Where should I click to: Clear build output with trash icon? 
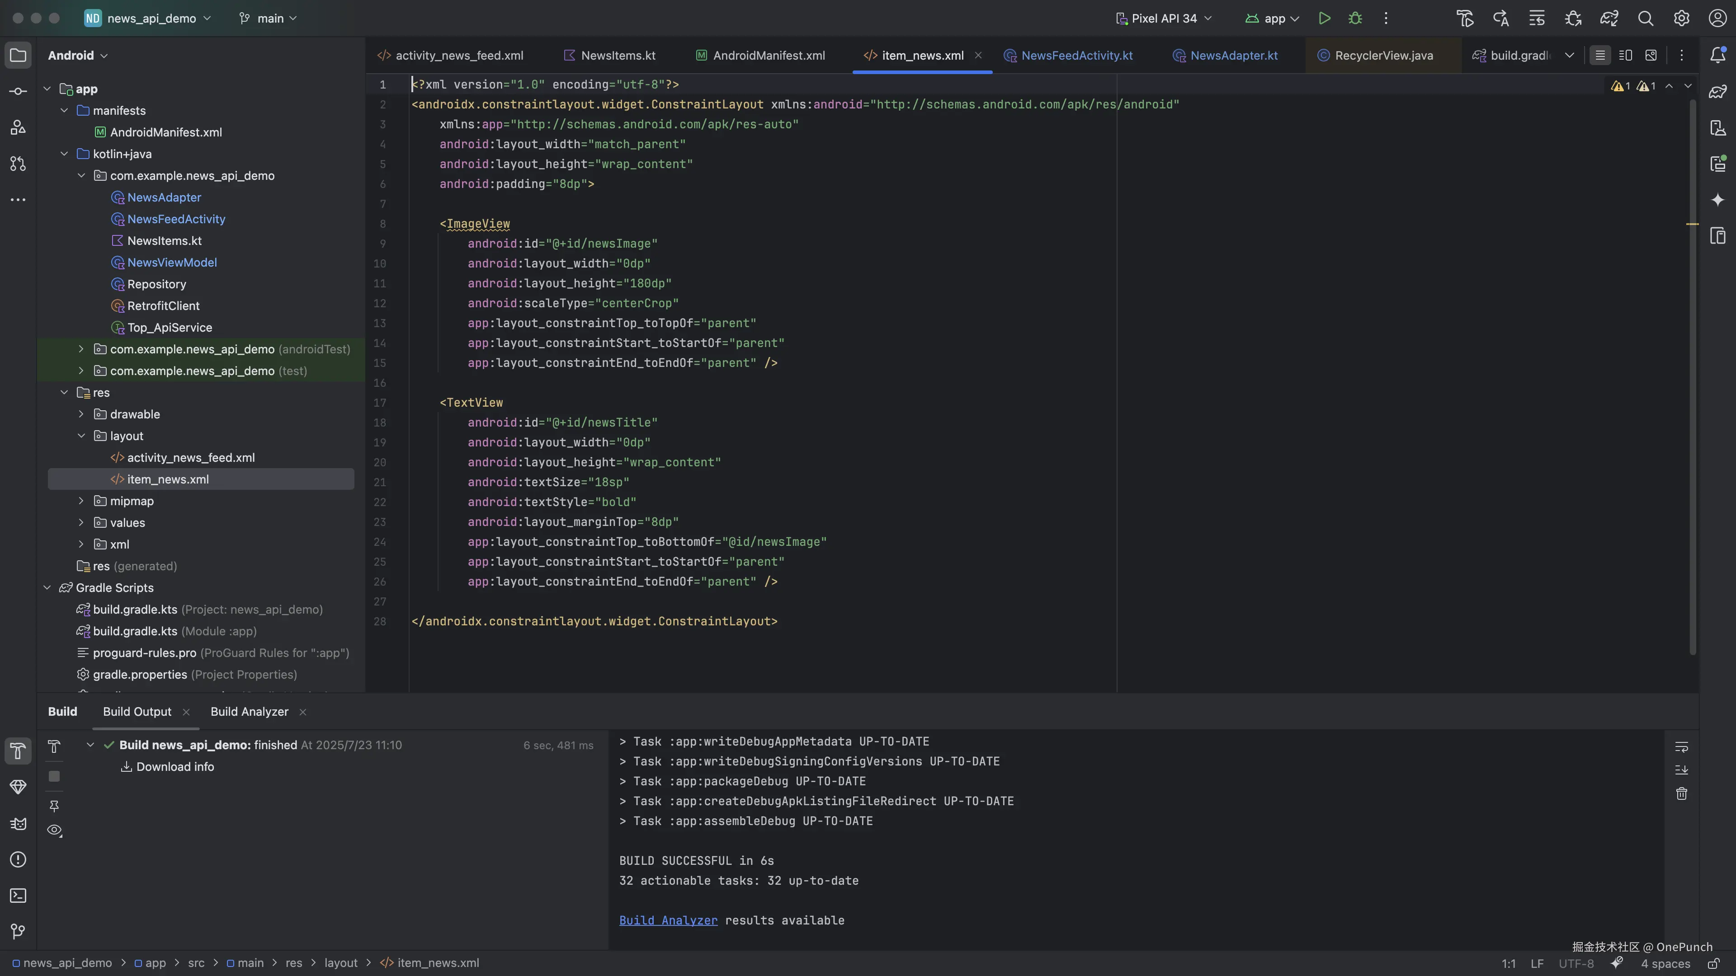pyautogui.click(x=1681, y=793)
